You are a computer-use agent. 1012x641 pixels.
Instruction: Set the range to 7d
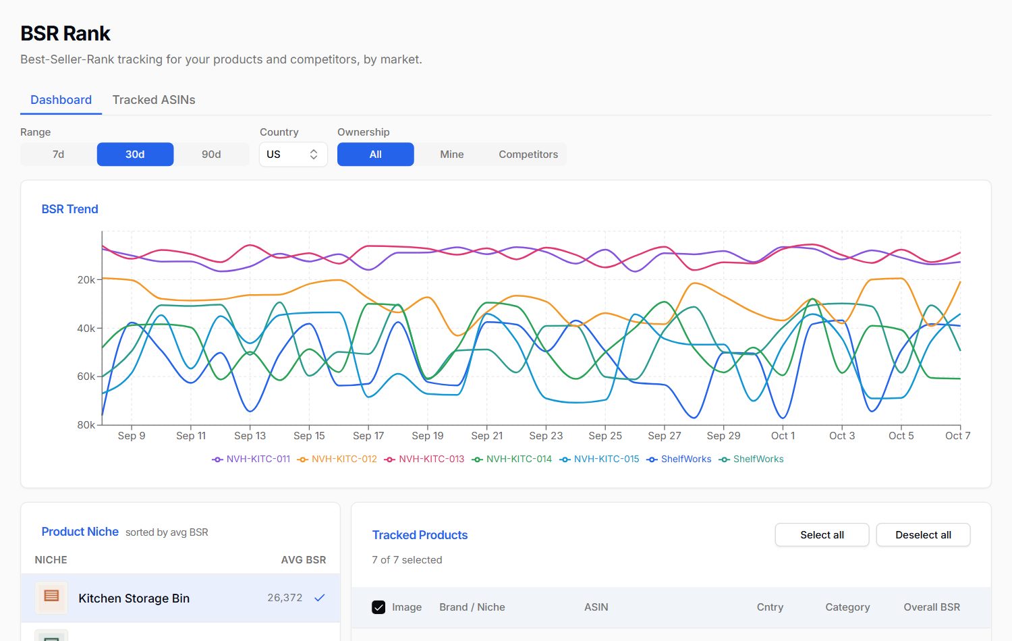(x=59, y=155)
